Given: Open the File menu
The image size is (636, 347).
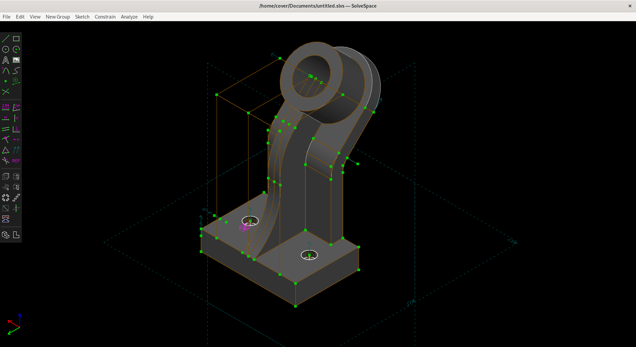Looking at the screenshot, I should coord(7,17).
